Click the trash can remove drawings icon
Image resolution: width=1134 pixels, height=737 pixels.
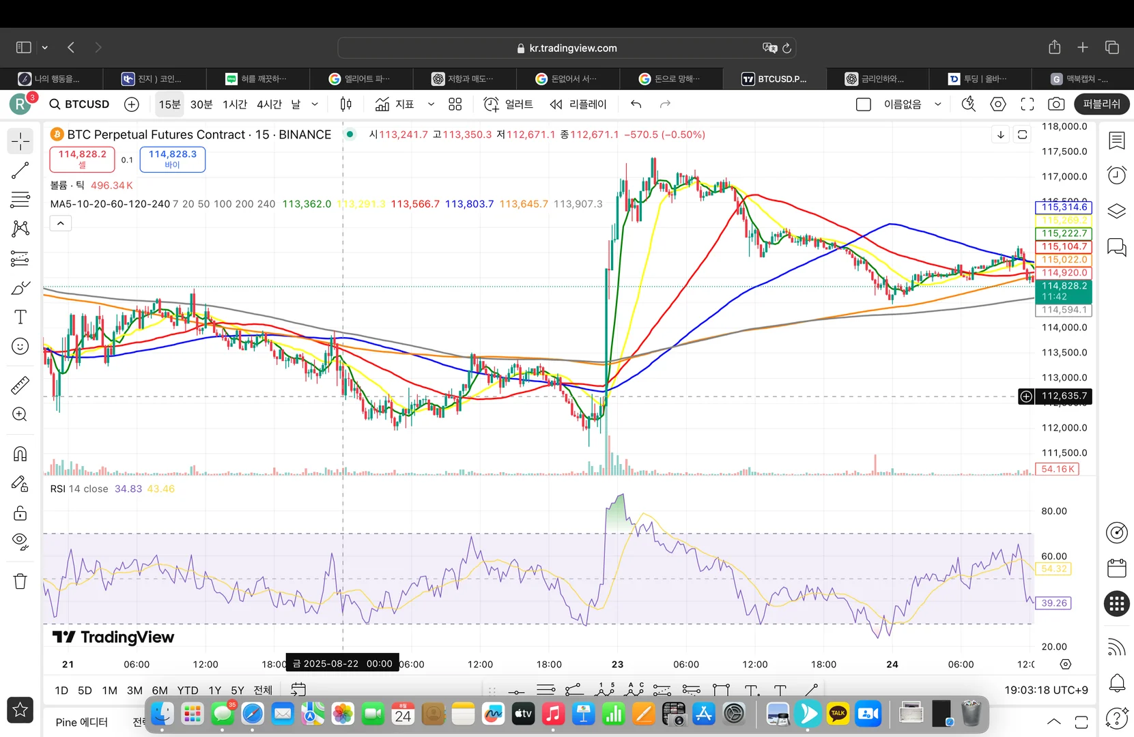point(20,581)
